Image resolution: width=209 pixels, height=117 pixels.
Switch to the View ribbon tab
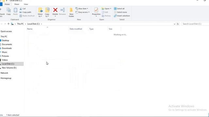(26, 4)
